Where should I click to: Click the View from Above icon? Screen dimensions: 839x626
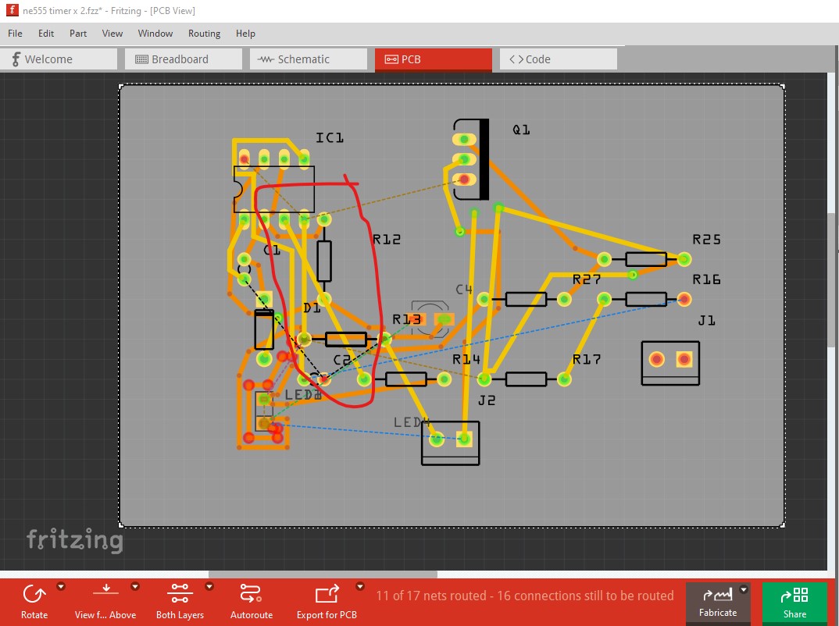pos(105,592)
